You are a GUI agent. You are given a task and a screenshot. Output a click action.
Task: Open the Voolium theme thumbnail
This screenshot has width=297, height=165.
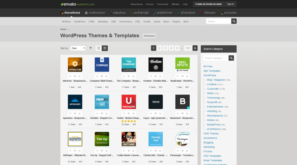155,65
